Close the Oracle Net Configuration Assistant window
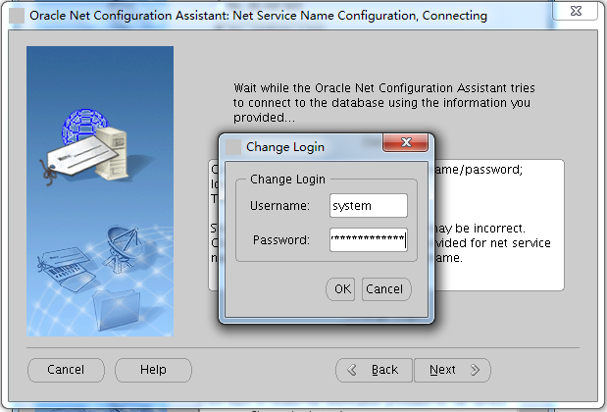 pos(576,11)
